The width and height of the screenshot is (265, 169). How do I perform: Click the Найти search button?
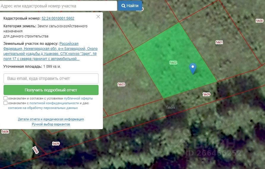click(x=130, y=6)
